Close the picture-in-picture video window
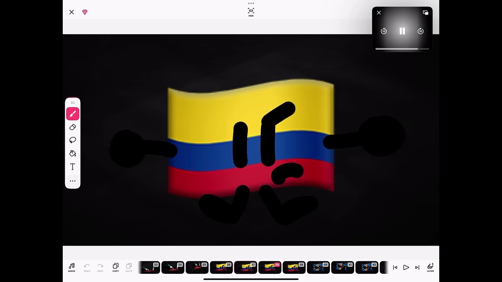This screenshot has height=282, width=502. click(379, 13)
